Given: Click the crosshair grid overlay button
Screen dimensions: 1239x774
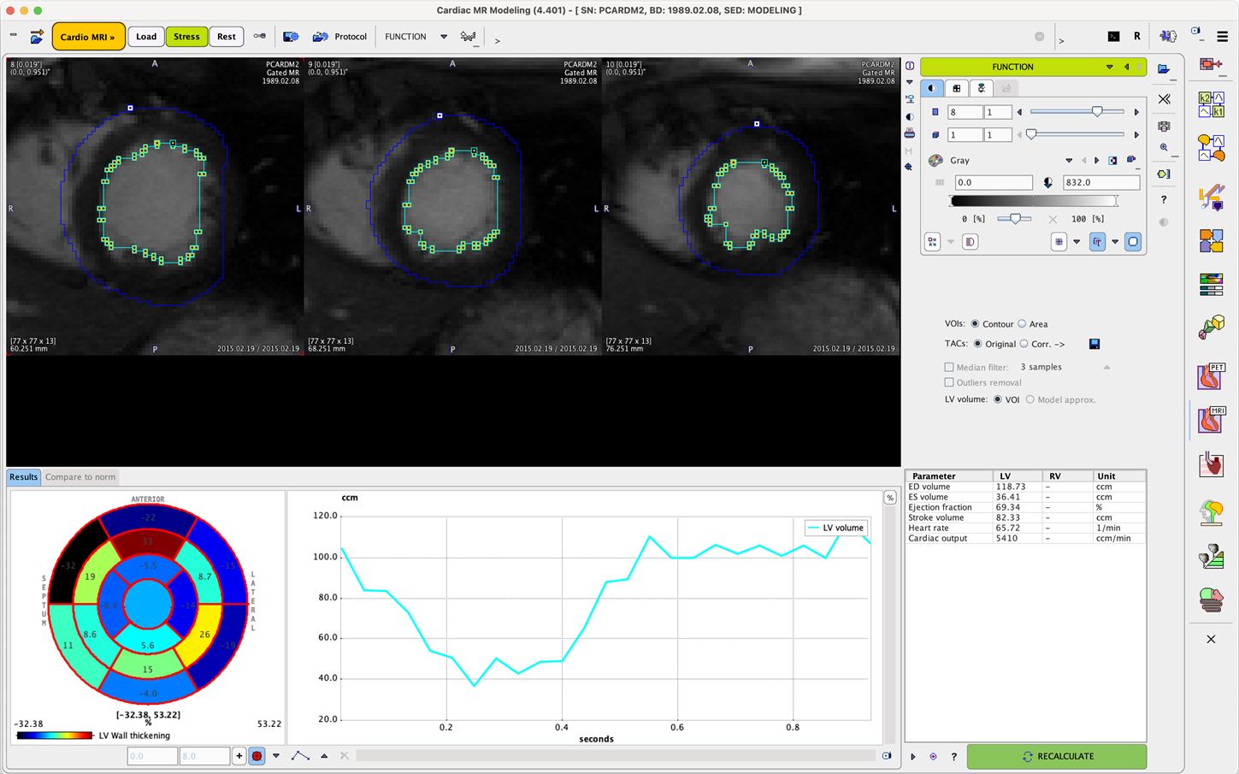Looking at the screenshot, I should click(x=1059, y=242).
